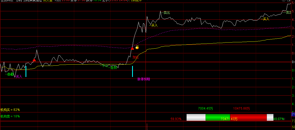Click the magenta 买入 signal label

[19, 76]
